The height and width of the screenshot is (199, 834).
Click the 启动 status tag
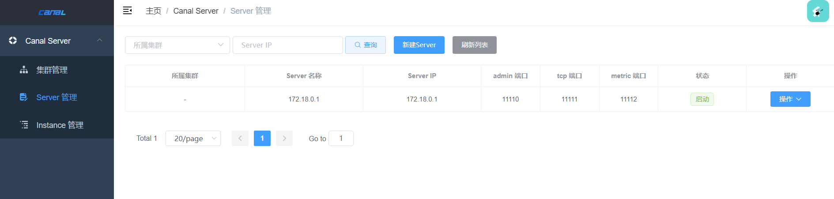[x=702, y=99]
